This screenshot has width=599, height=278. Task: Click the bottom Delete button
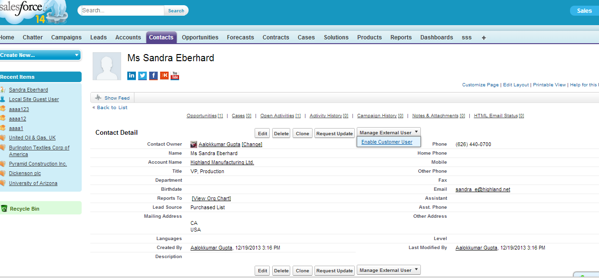point(281,270)
